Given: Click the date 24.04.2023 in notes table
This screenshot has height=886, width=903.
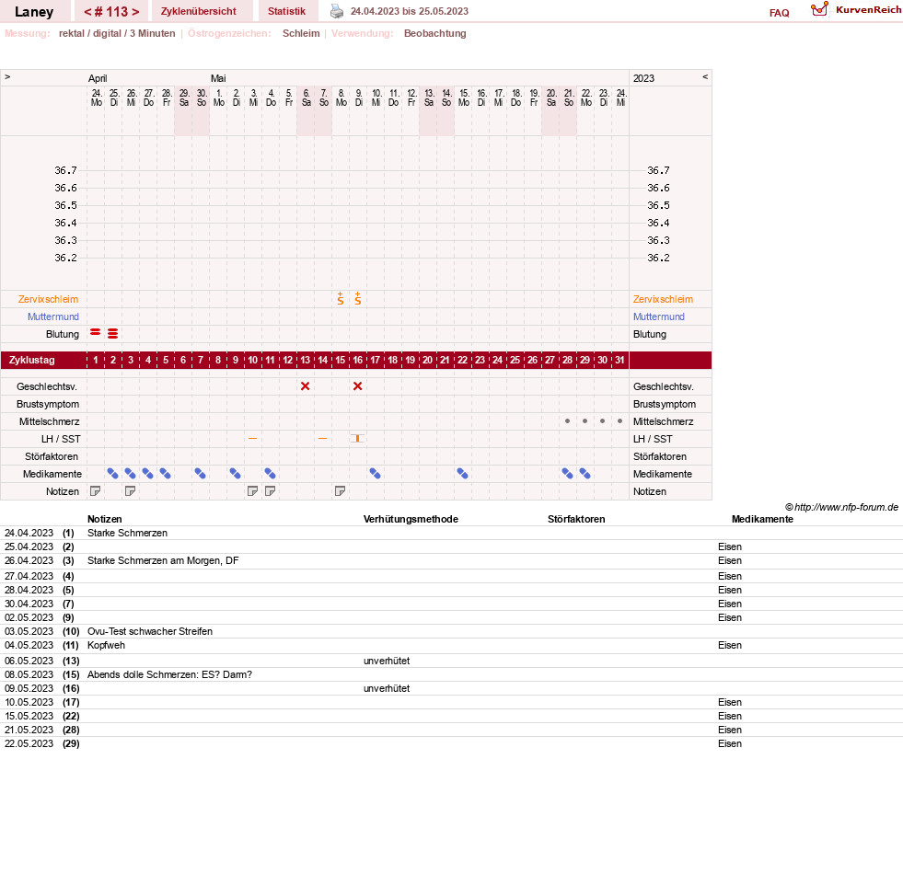Looking at the screenshot, I should (29, 533).
